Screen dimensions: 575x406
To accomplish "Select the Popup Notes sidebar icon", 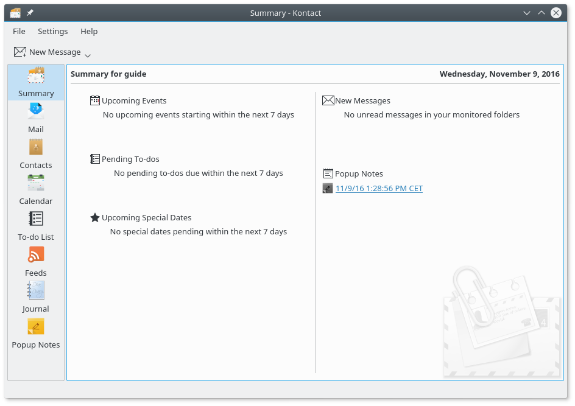I will point(36,326).
